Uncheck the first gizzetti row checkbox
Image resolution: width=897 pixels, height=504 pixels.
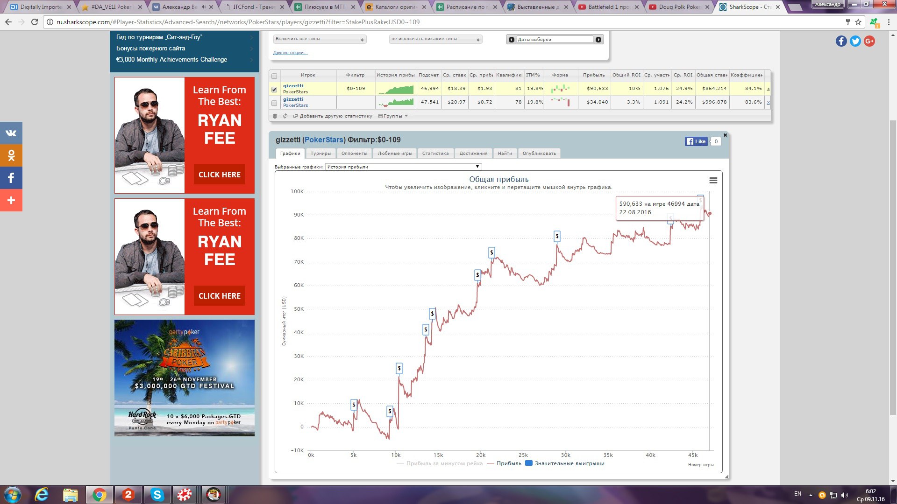click(x=274, y=90)
